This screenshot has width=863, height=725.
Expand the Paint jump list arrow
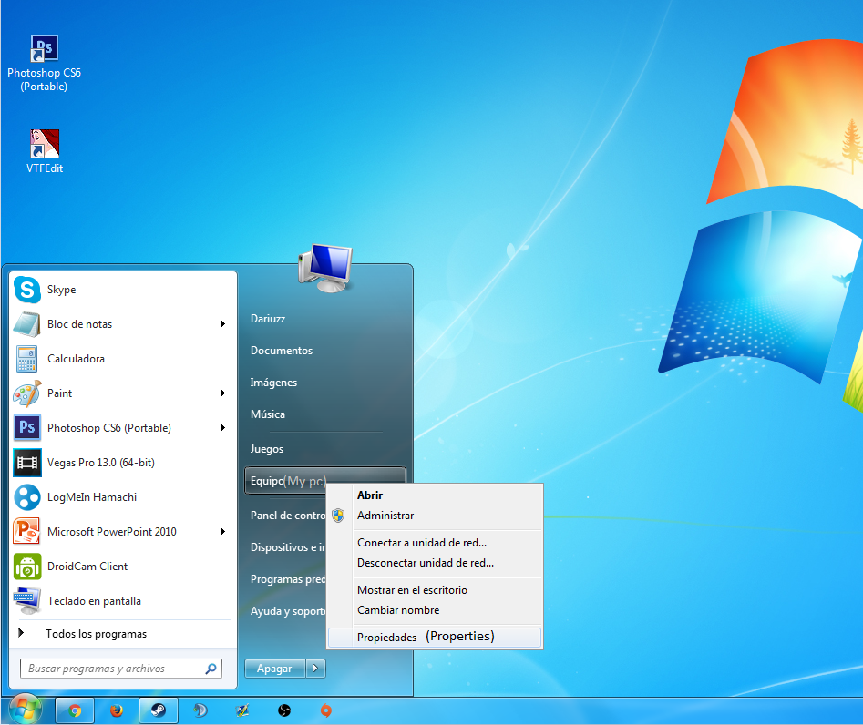(x=223, y=393)
